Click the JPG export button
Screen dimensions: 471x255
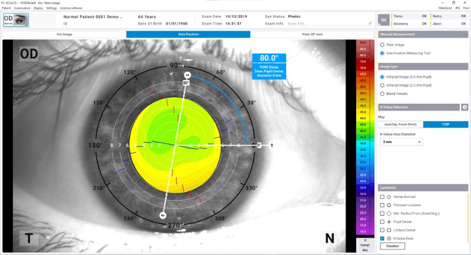click(457, 8)
